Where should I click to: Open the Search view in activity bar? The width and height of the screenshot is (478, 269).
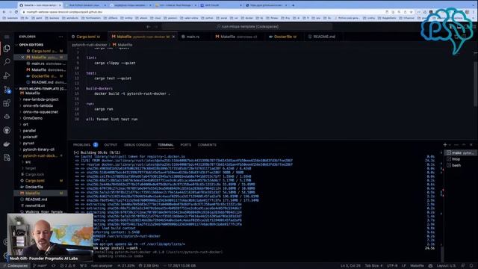tap(7, 61)
